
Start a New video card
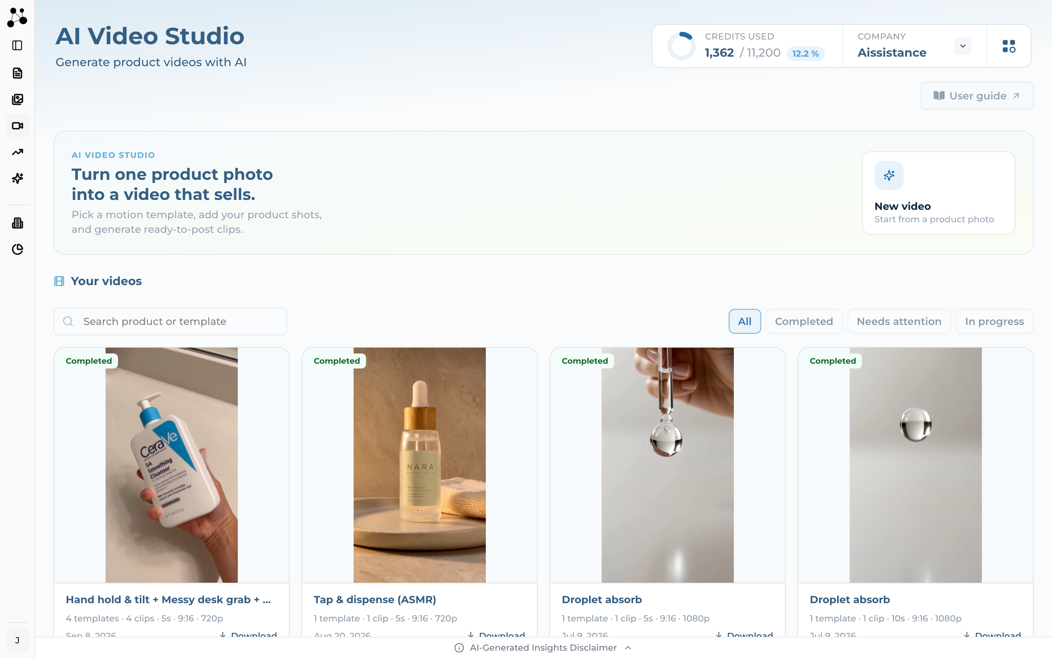[938, 193]
